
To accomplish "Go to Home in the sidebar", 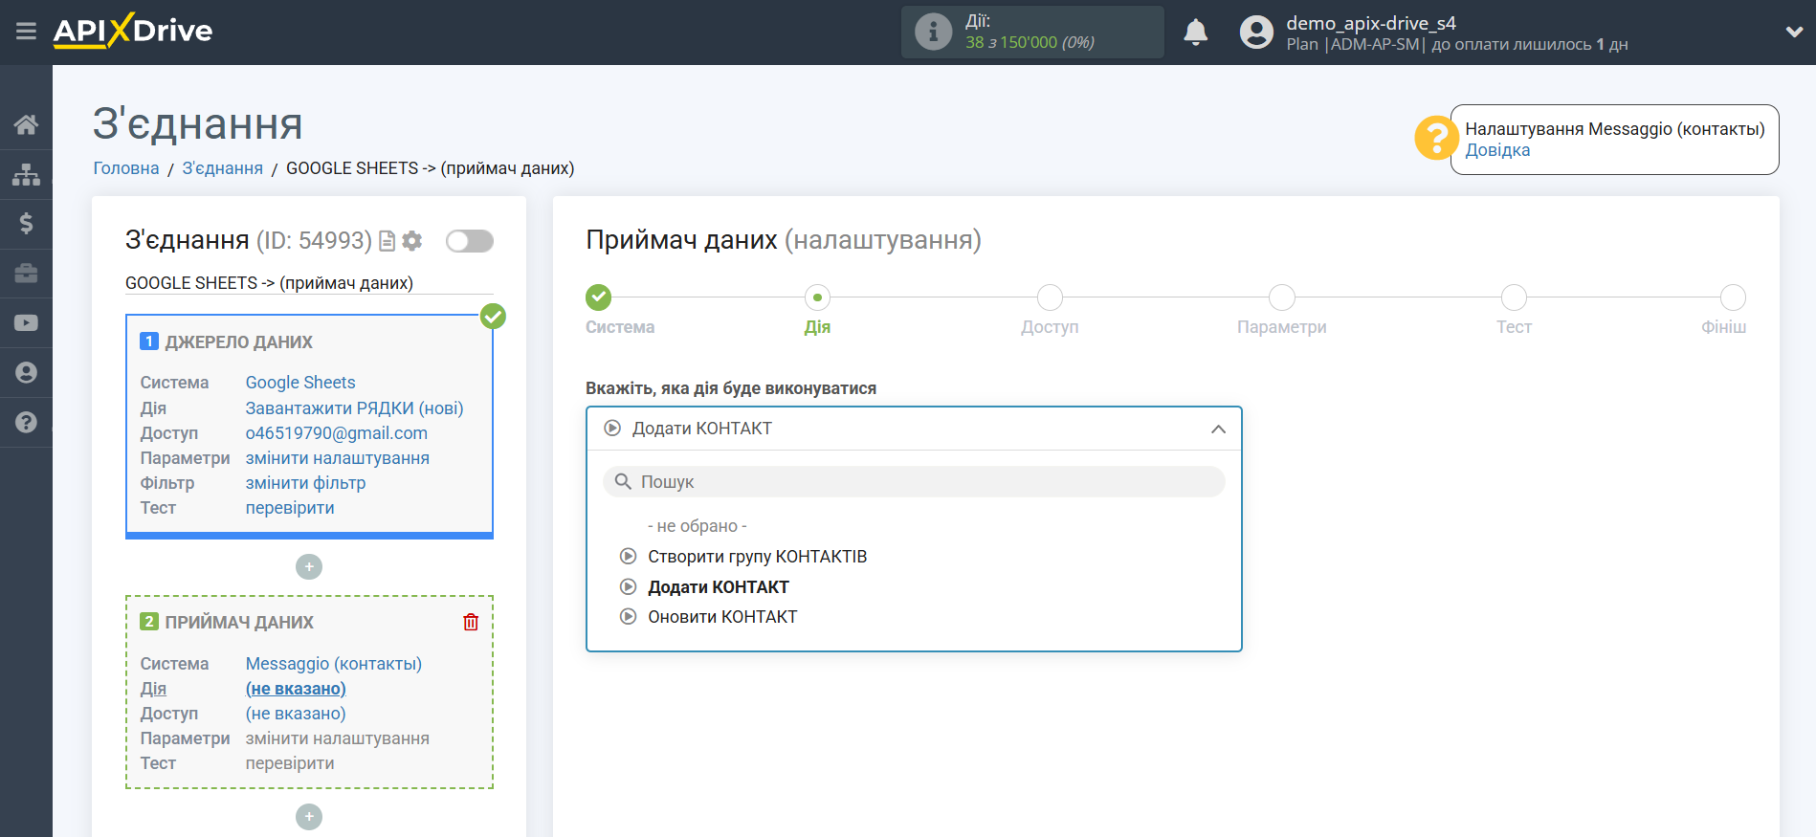I will tap(26, 124).
